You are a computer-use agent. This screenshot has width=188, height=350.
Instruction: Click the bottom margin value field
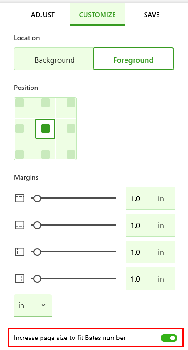[x=151, y=225]
